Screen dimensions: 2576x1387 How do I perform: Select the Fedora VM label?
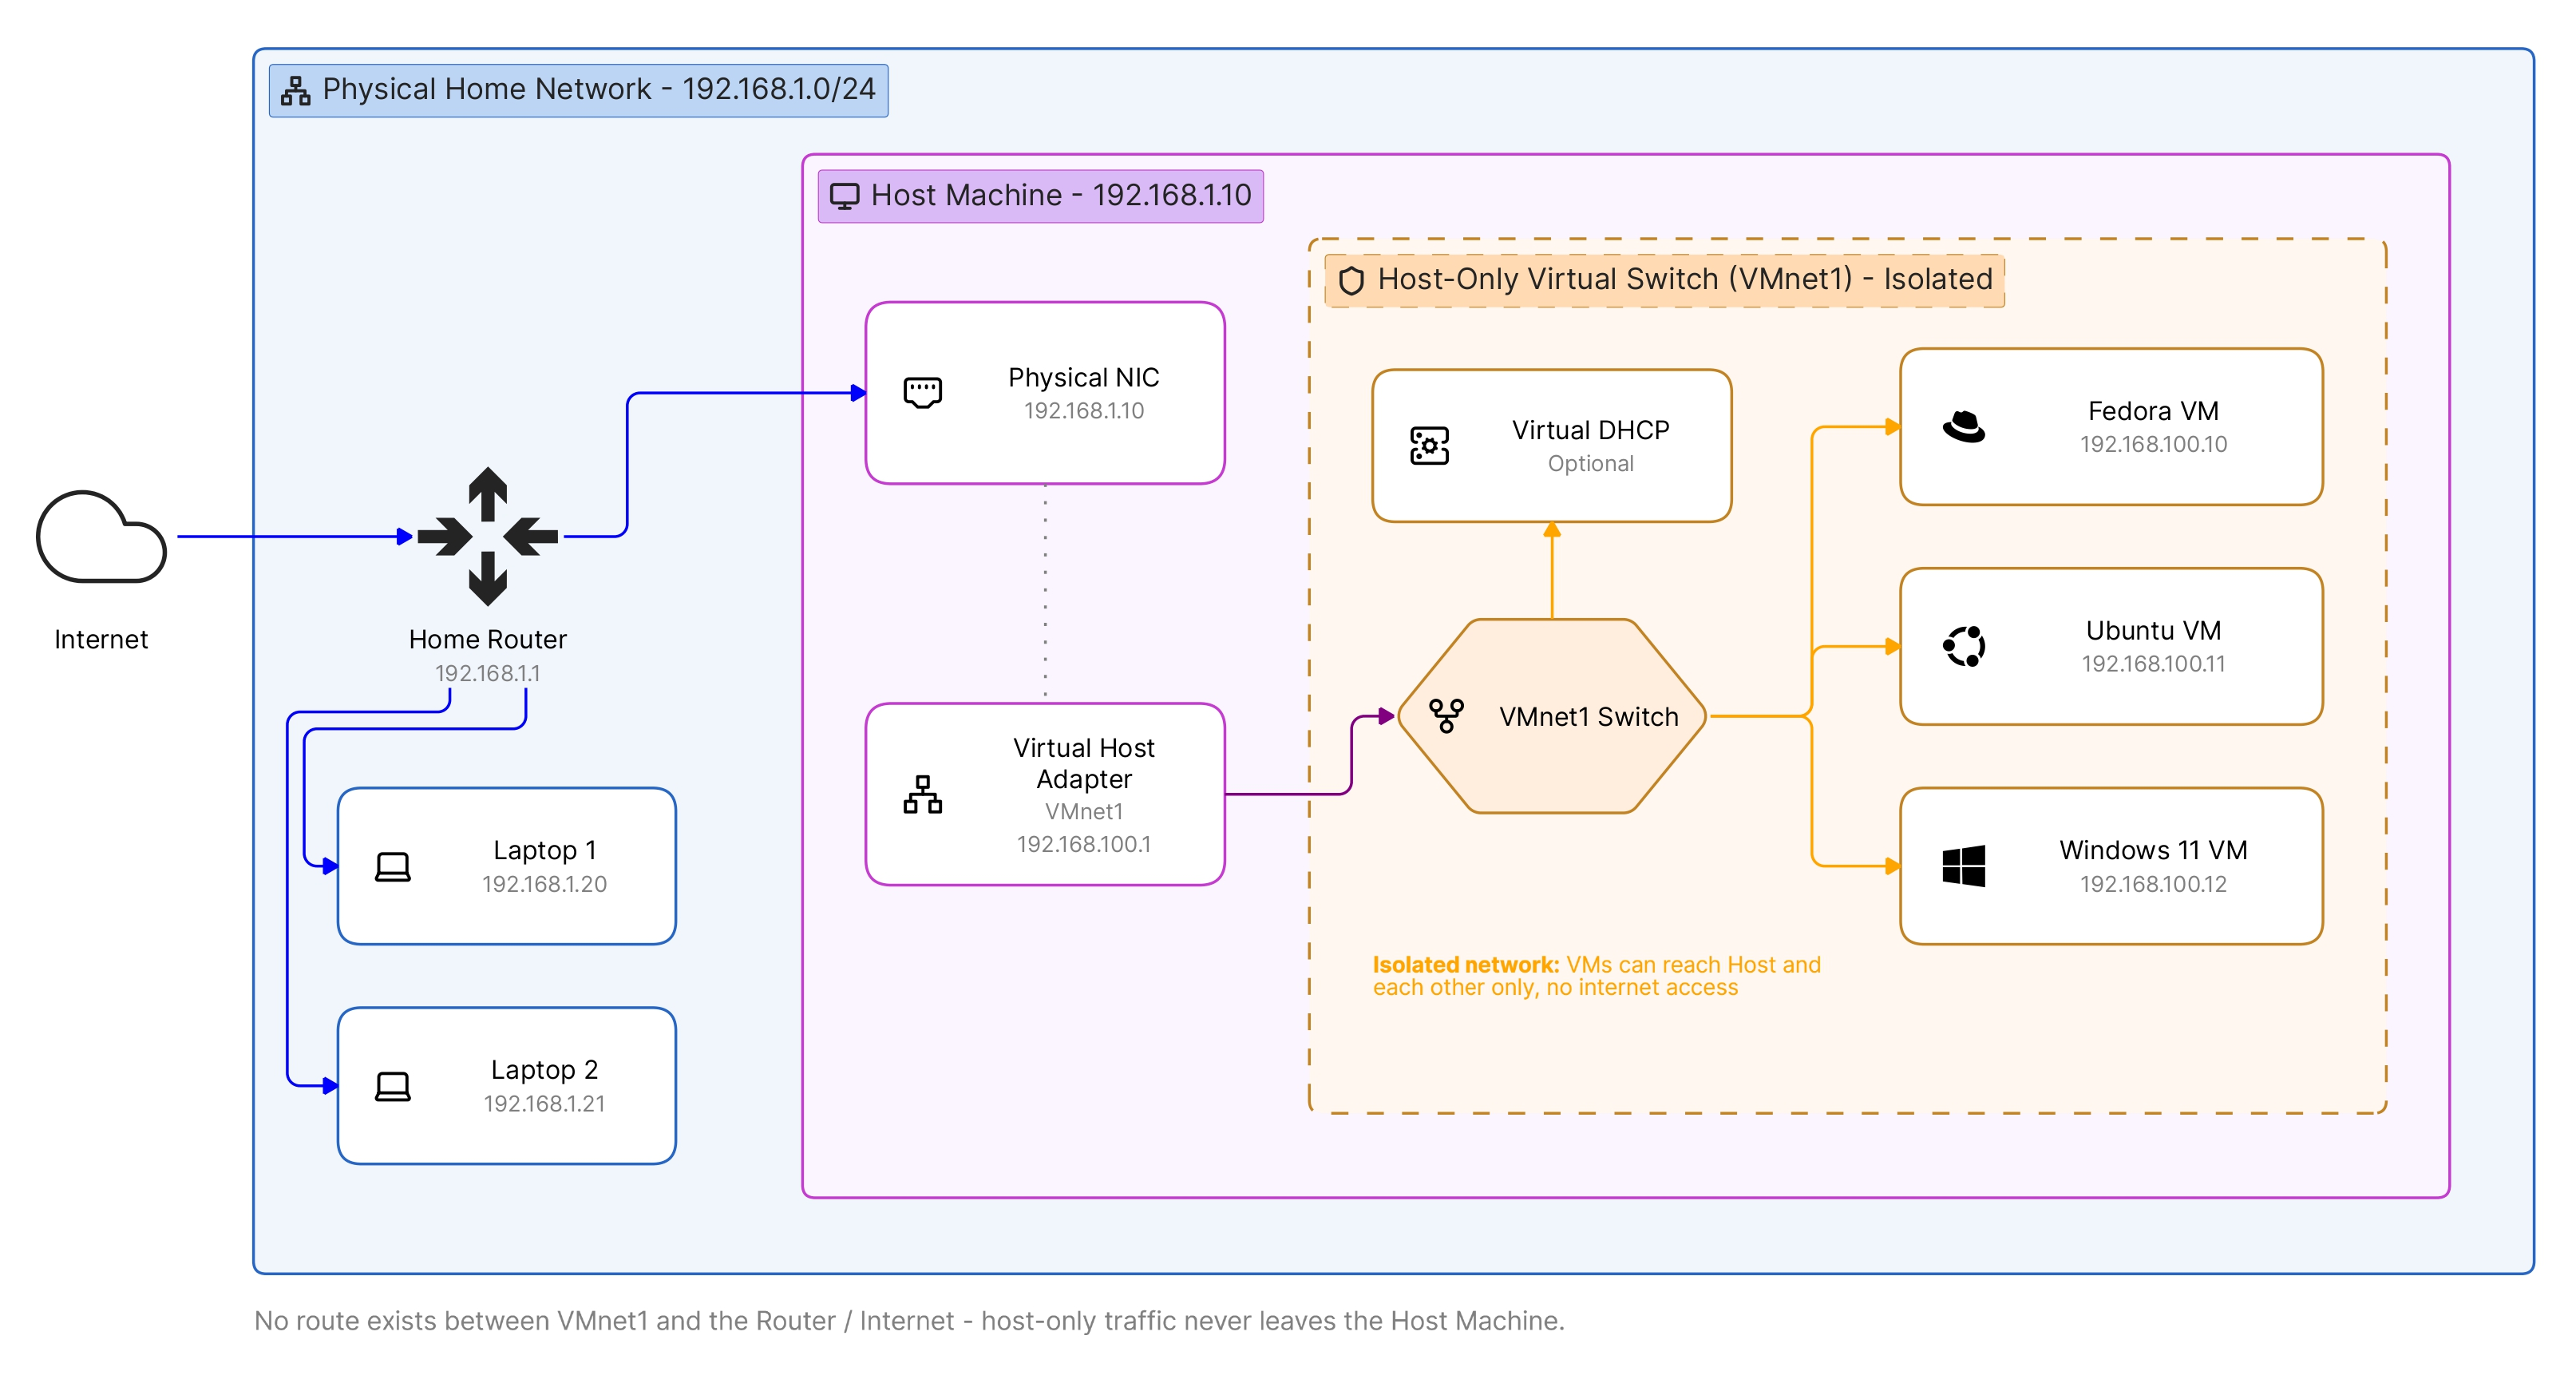pos(2153,411)
